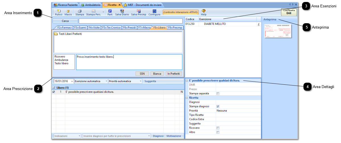Open the Indicazioni dropdown

(79, 136)
